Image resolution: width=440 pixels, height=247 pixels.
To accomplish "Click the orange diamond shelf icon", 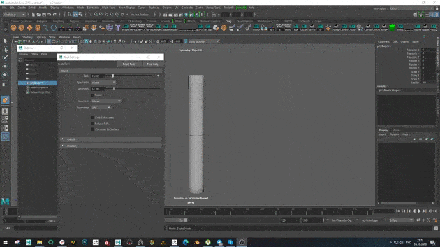I will point(29,28).
